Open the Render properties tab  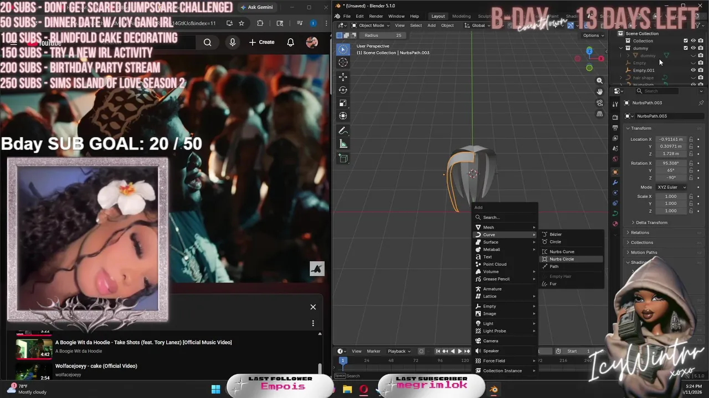pyautogui.click(x=615, y=117)
